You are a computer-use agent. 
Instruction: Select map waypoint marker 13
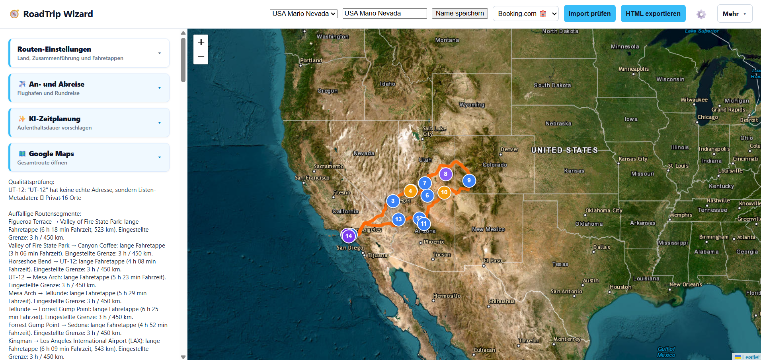(x=398, y=219)
